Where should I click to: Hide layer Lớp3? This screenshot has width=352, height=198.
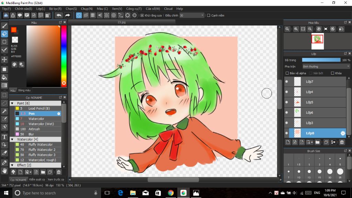287,123
